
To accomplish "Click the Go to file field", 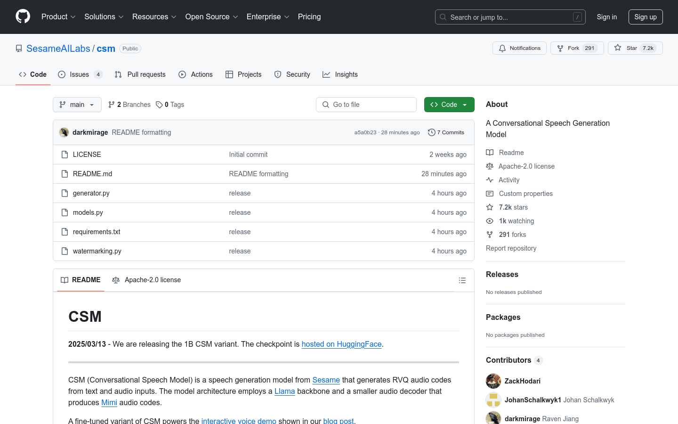I will click(x=366, y=105).
